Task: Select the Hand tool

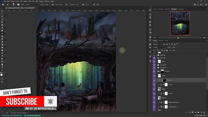Action: coord(2,64)
